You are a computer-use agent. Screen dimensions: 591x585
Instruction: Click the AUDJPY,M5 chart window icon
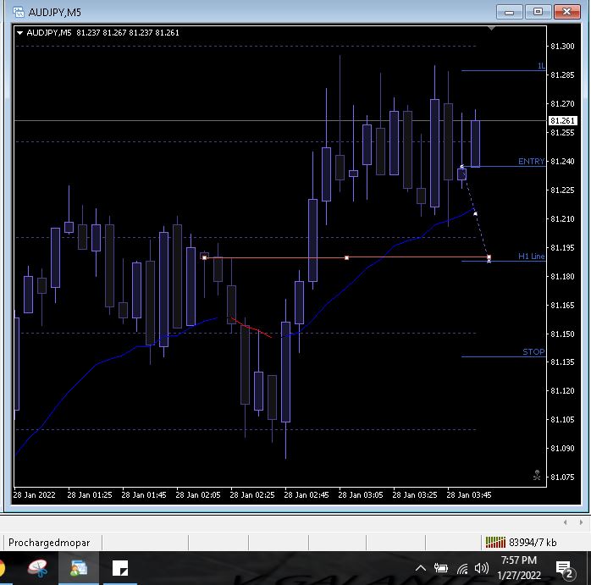(19, 12)
